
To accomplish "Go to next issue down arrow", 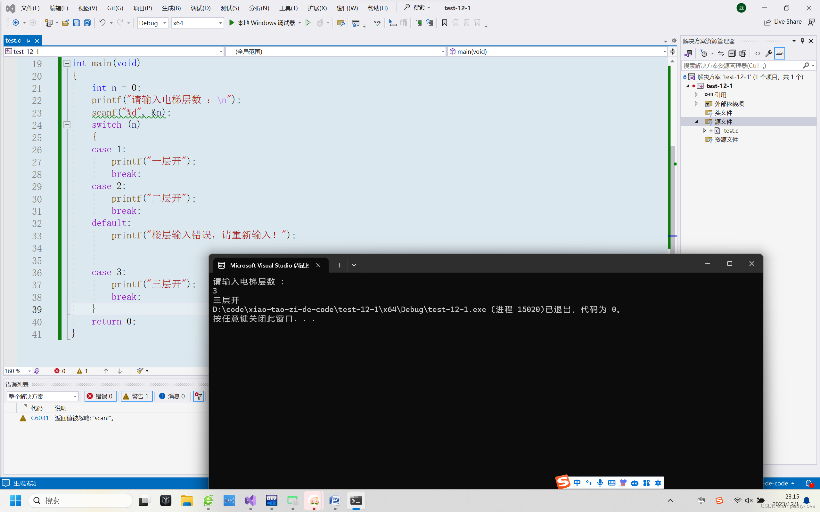I will 119,371.
